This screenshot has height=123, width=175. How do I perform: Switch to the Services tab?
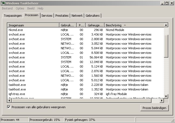coord(47,16)
